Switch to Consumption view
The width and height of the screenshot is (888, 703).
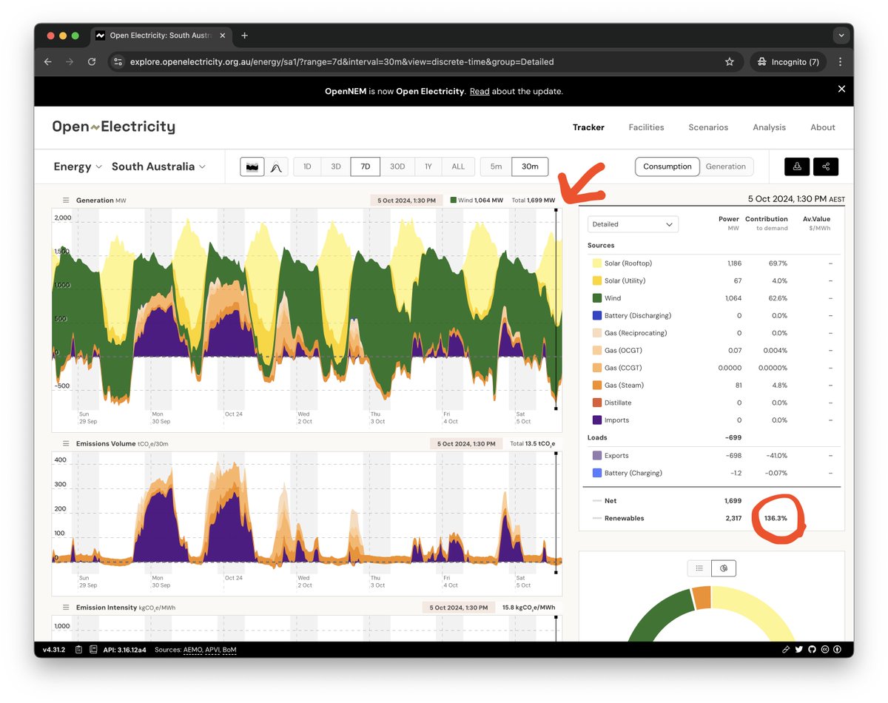coord(667,166)
